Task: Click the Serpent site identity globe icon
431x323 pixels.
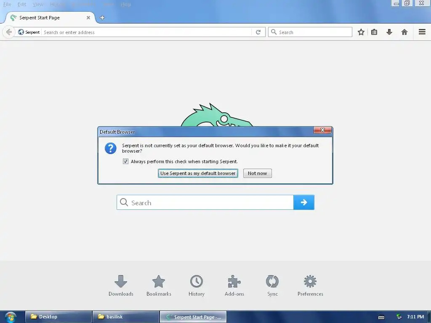Action: (21, 32)
